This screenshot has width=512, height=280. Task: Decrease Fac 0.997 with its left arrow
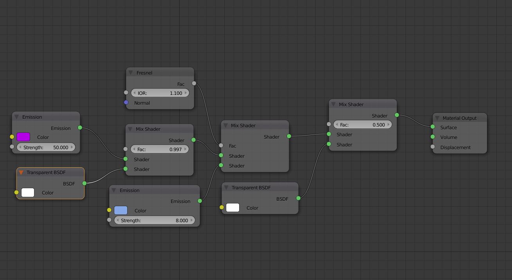(x=134, y=149)
